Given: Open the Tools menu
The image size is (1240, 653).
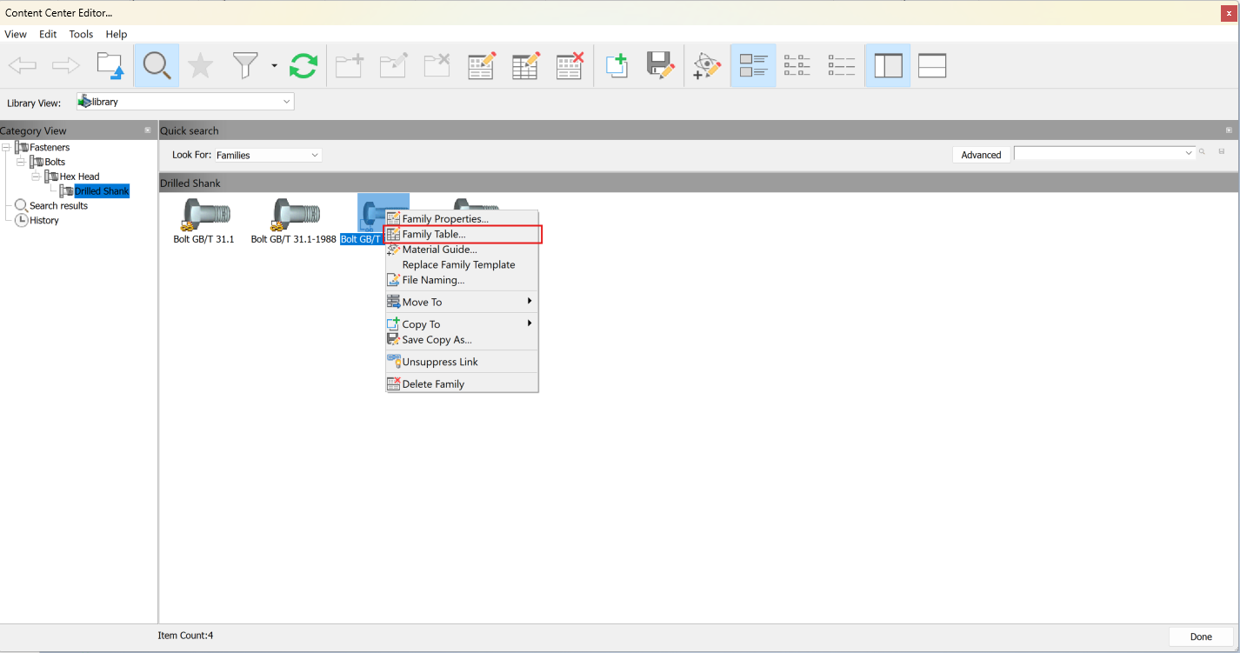Looking at the screenshot, I should [81, 34].
